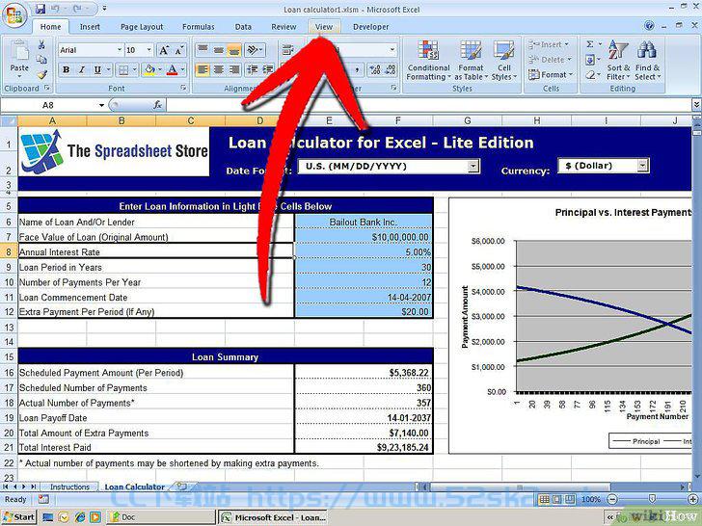This screenshot has height=526, width=702.
Task: Open the Orientation text rotation tool
Action: tap(254, 50)
